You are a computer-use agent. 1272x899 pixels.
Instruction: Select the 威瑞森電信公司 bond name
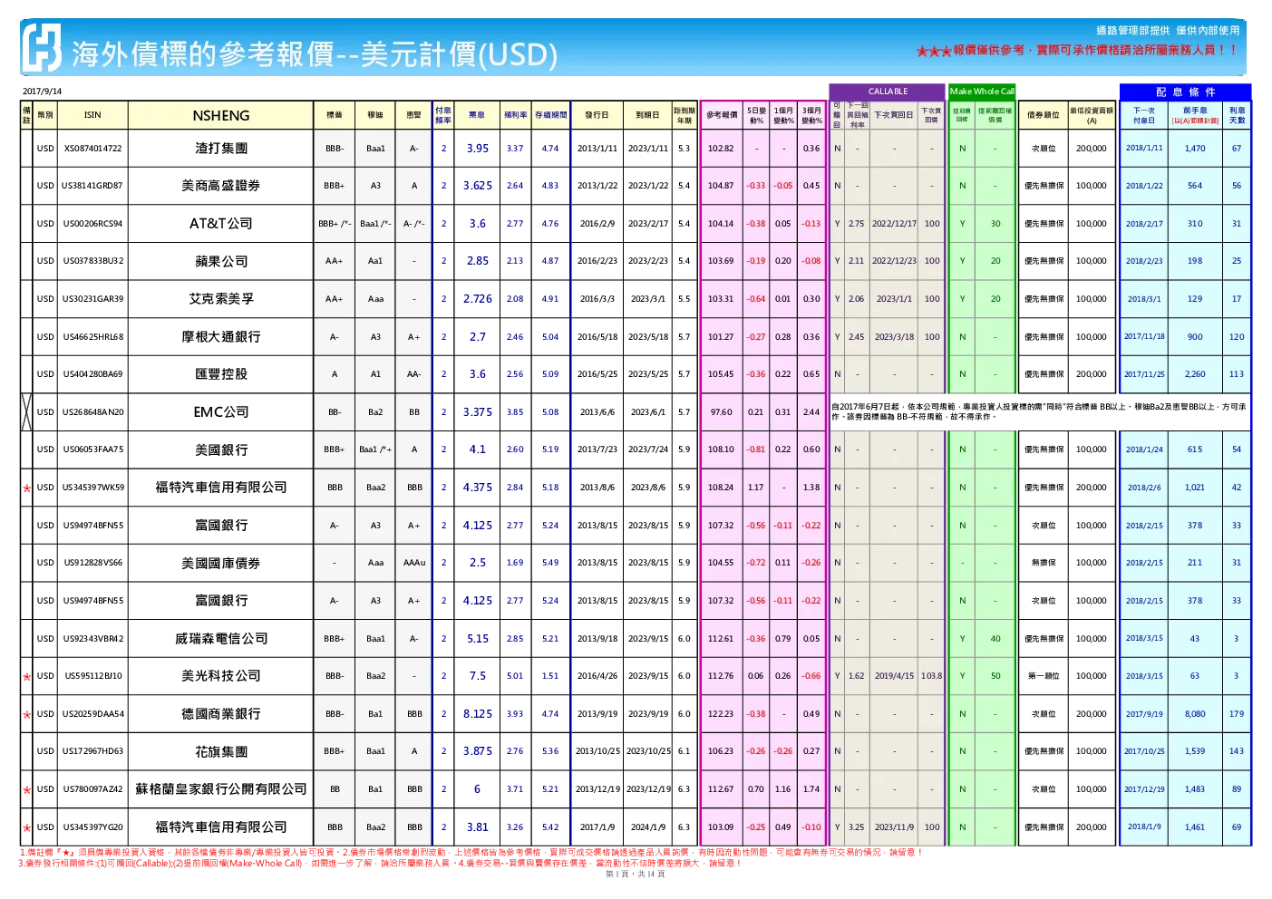(221, 639)
